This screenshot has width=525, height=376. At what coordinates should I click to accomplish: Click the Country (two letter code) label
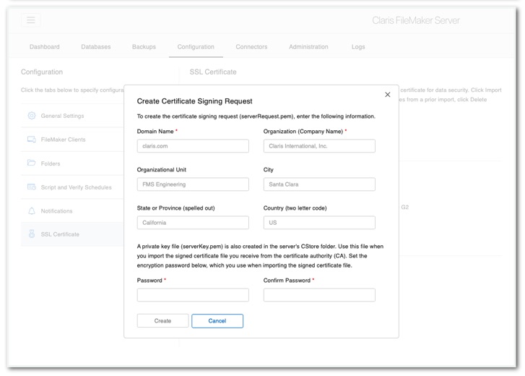point(295,208)
